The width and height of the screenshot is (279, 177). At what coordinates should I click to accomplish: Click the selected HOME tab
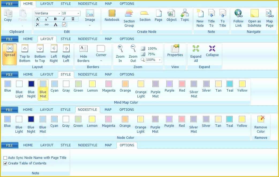[28, 3]
